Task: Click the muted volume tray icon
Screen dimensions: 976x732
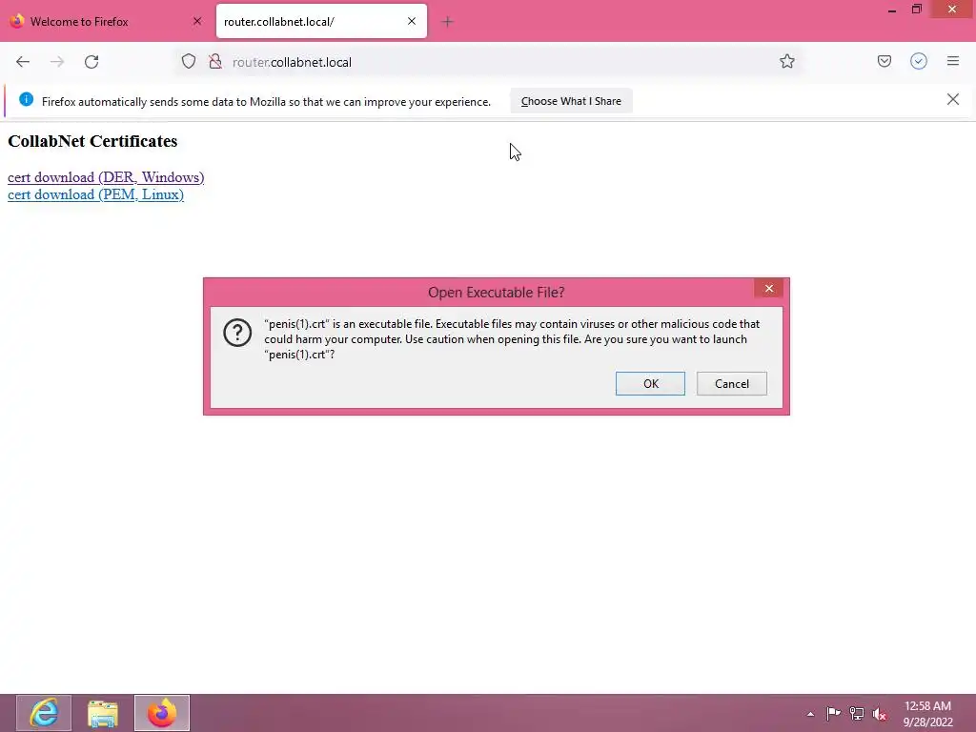Action: click(880, 714)
